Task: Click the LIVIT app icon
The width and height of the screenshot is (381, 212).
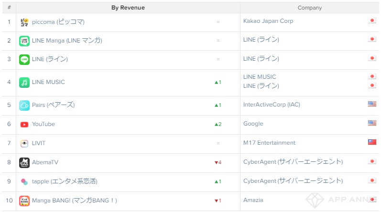Action: point(24,143)
